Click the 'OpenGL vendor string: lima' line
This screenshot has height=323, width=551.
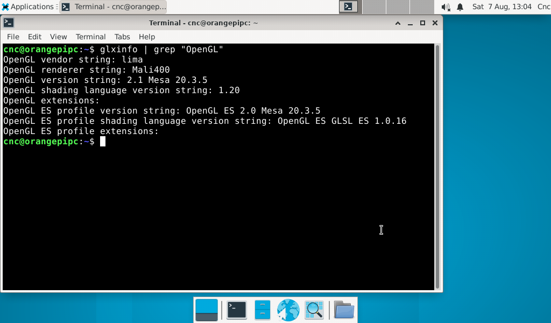point(73,59)
